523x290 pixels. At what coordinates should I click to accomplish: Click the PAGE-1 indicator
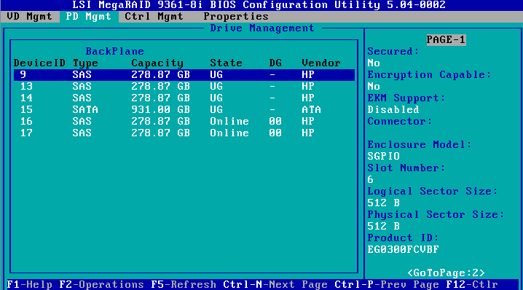pos(446,40)
